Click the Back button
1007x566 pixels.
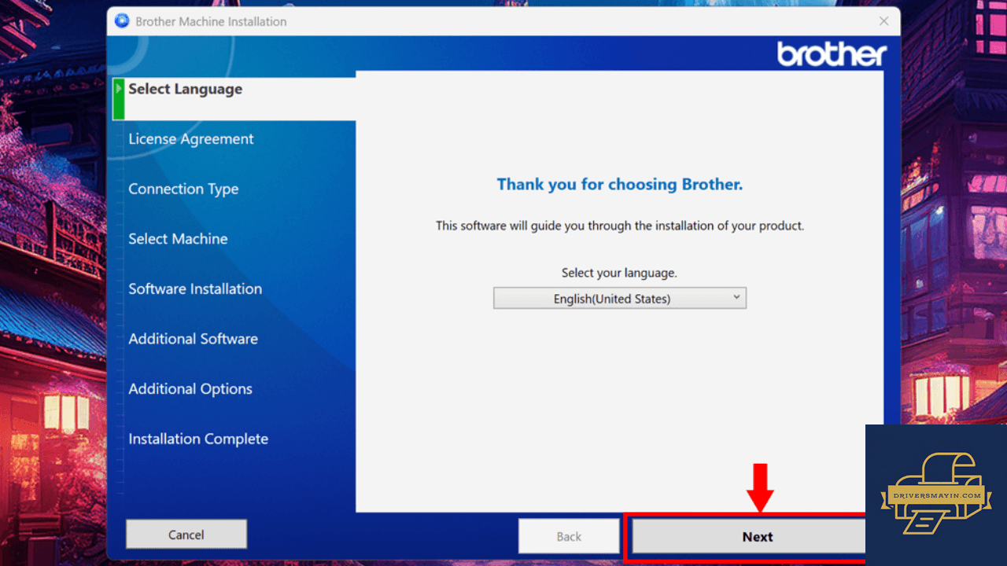click(569, 536)
